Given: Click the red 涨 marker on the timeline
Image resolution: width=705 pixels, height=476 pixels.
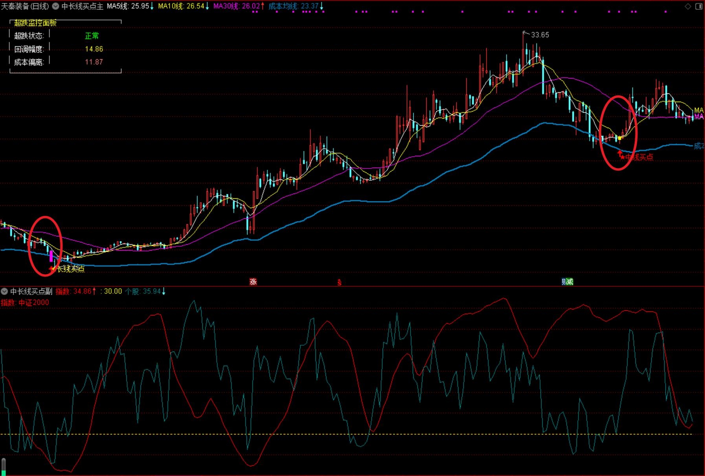Looking at the screenshot, I should tap(253, 282).
